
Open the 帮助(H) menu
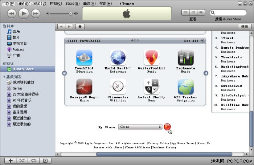(106, 4)
